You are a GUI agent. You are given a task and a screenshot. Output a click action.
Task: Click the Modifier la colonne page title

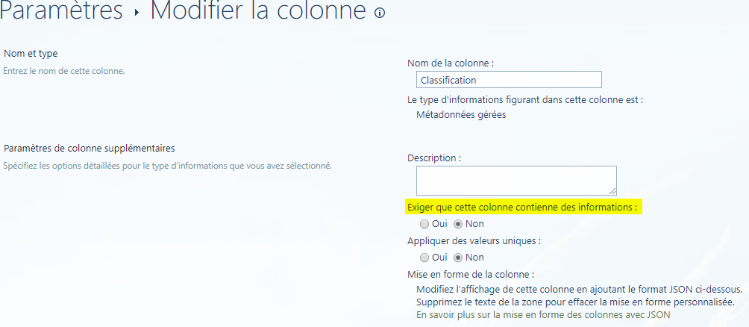coord(258,11)
